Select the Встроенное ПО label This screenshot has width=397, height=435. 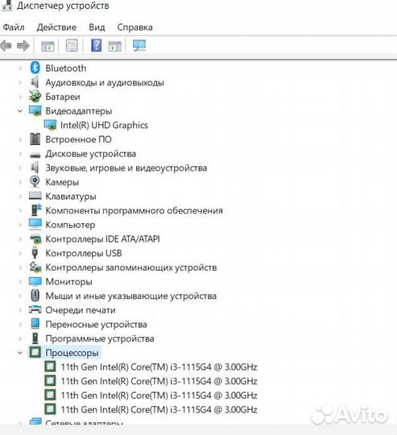pyautogui.click(x=78, y=139)
